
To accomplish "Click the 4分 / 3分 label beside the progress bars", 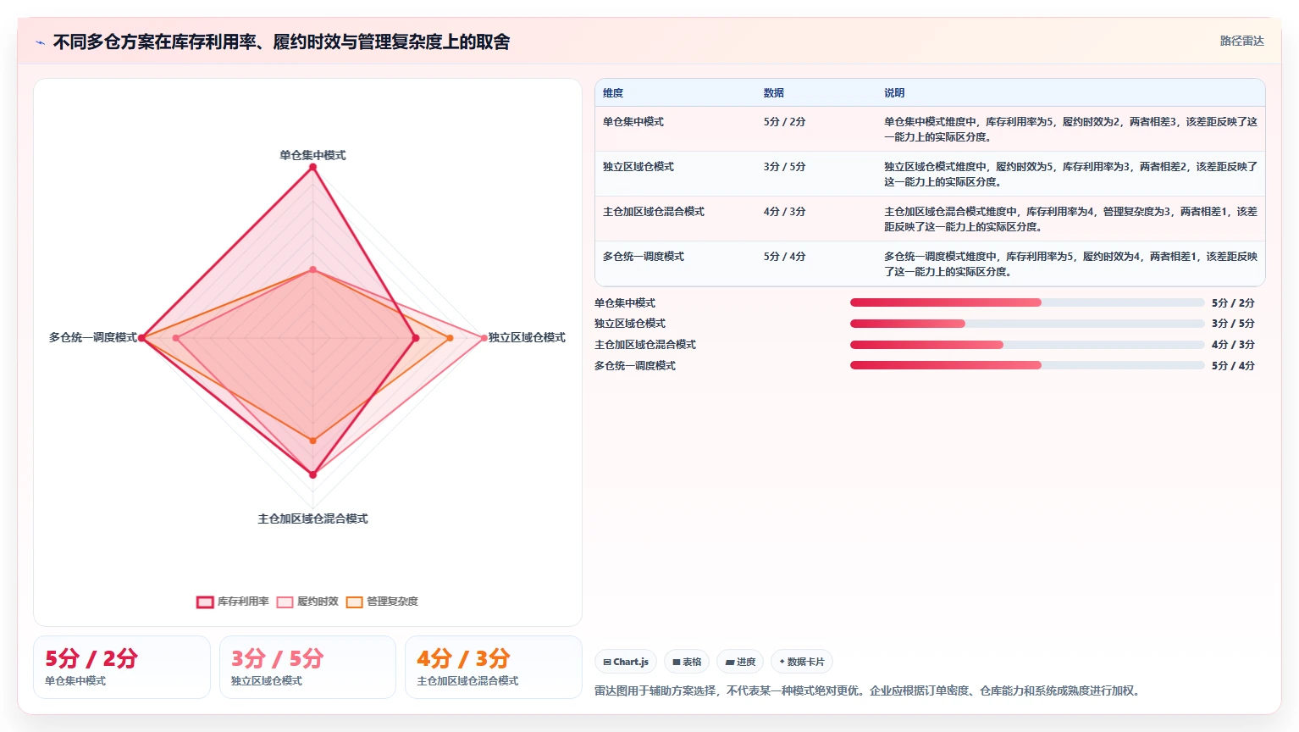I will click(1233, 345).
